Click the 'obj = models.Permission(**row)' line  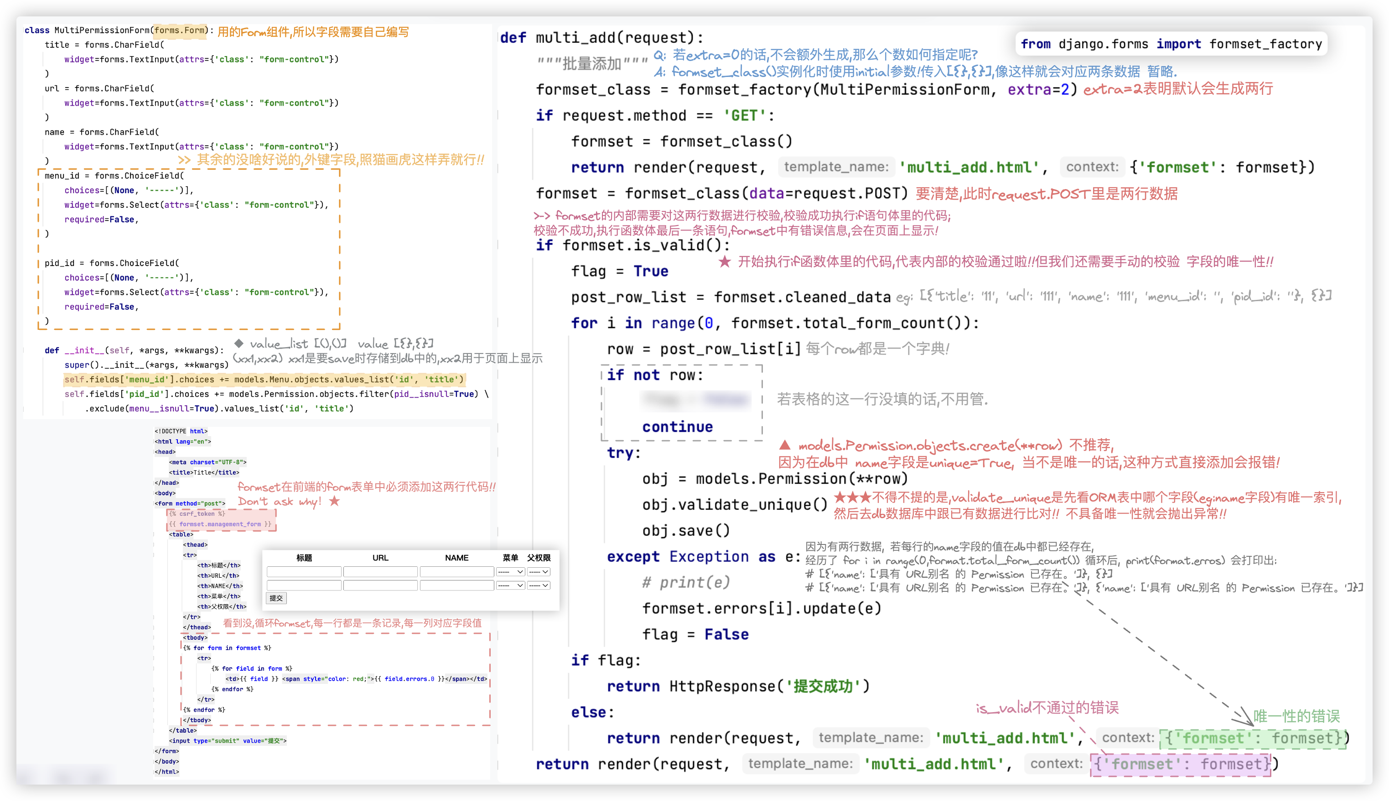[x=775, y=478]
